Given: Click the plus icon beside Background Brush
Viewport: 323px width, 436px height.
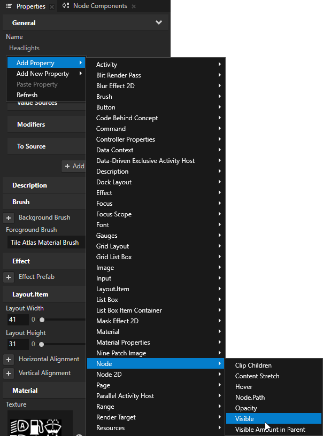Looking at the screenshot, I should click(7, 217).
